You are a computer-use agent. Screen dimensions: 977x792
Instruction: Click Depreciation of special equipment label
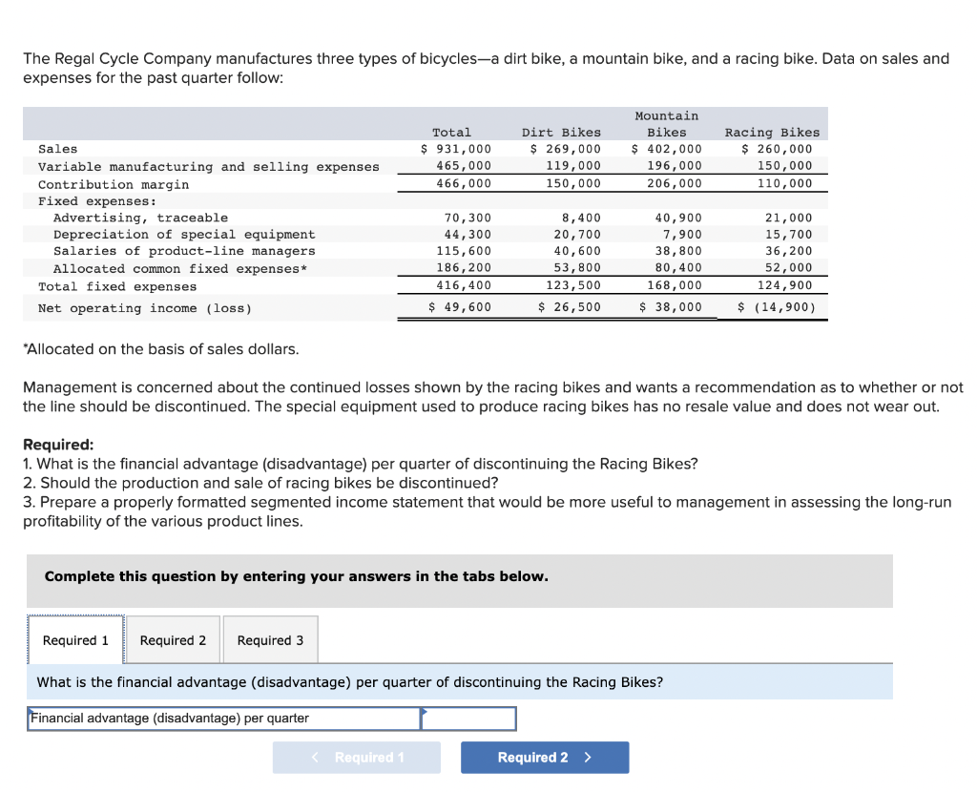pos(184,235)
